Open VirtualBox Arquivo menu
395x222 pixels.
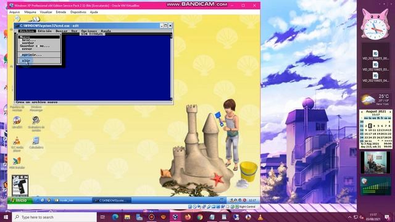tap(14, 12)
